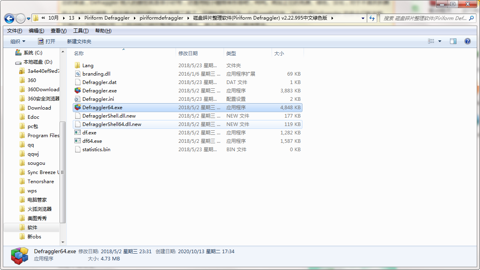Open the view options dropdown arrow
The image size is (480, 270).
(440, 41)
